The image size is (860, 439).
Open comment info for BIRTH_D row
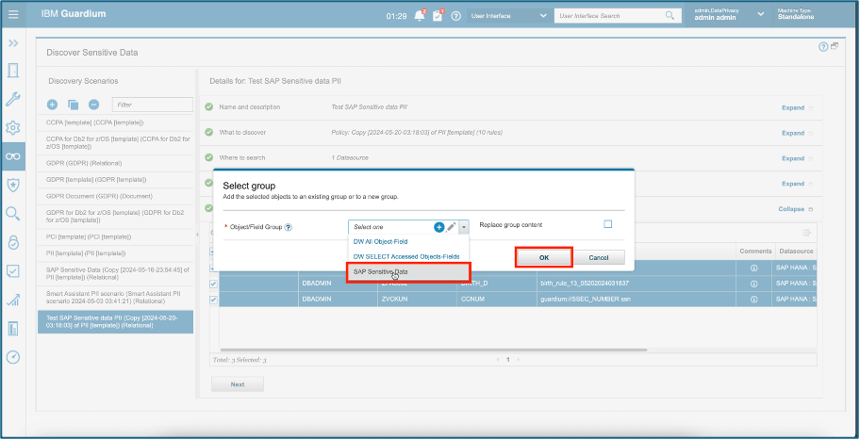(x=753, y=284)
